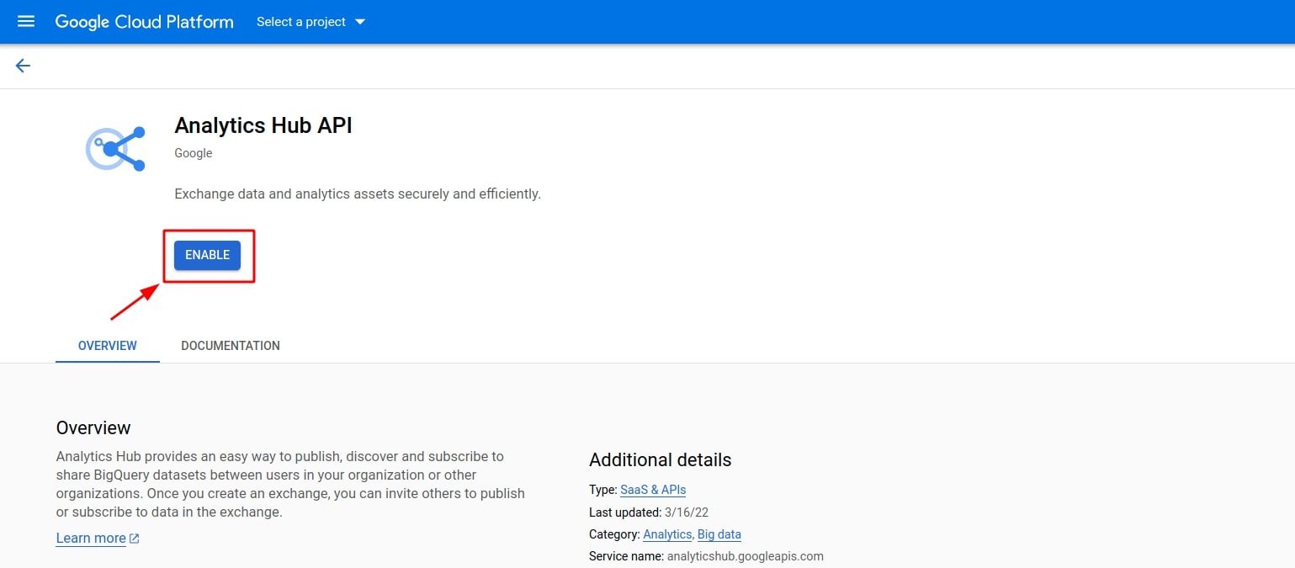Switch to the DOCUMENTATION tab
Image resolution: width=1295 pixels, height=568 pixels.
230,345
